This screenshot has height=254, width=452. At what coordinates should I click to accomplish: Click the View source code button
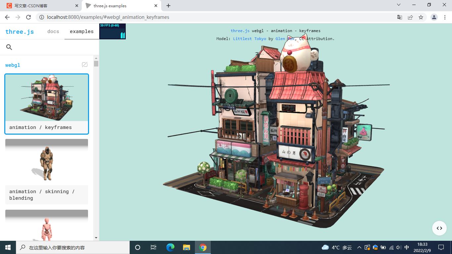439,228
